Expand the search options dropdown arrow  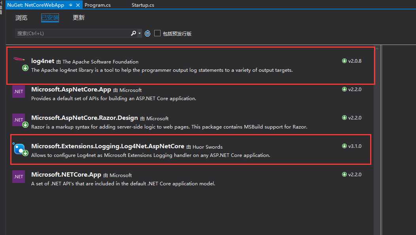coord(140,34)
